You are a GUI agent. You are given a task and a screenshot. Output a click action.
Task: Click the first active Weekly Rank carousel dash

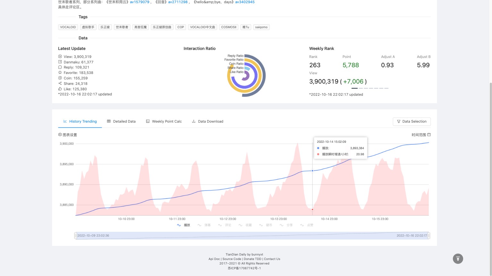click(354, 88)
